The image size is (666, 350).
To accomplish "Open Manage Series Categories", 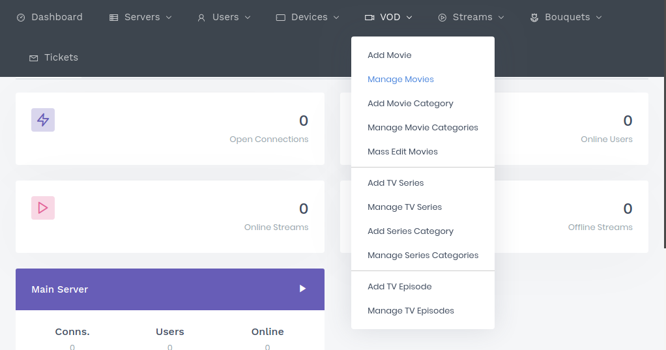I will (x=423, y=255).
